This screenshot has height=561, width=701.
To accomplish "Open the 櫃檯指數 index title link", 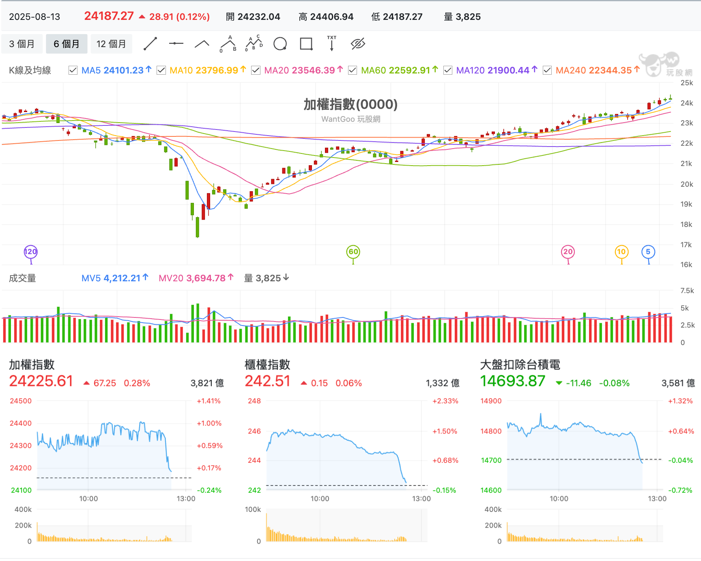I will point(267,365).
